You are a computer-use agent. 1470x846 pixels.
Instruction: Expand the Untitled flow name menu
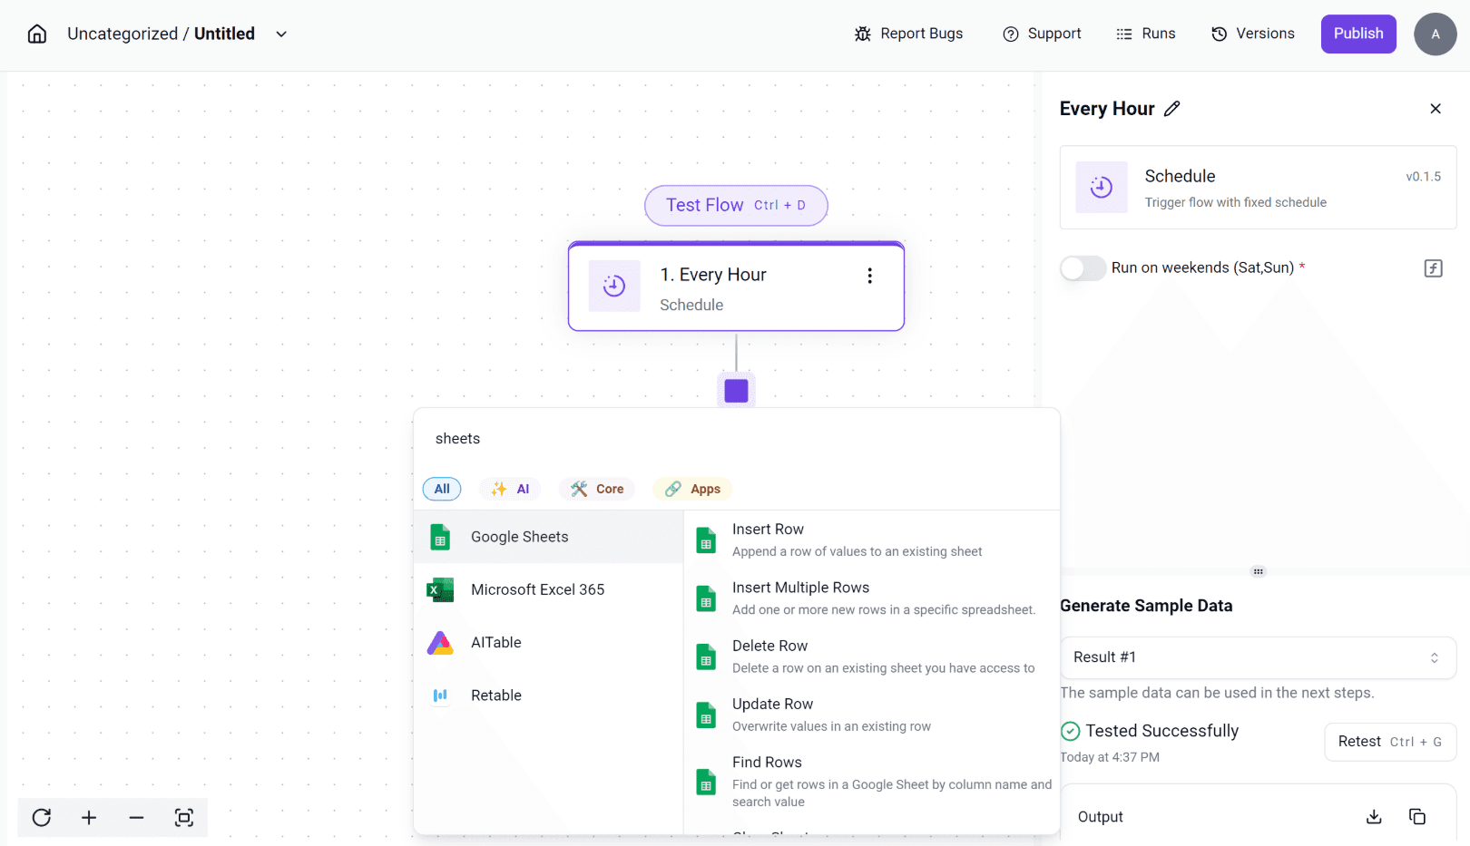[x=280, y=34]
